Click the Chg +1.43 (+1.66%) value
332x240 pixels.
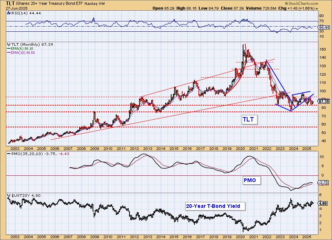(297, 8)
